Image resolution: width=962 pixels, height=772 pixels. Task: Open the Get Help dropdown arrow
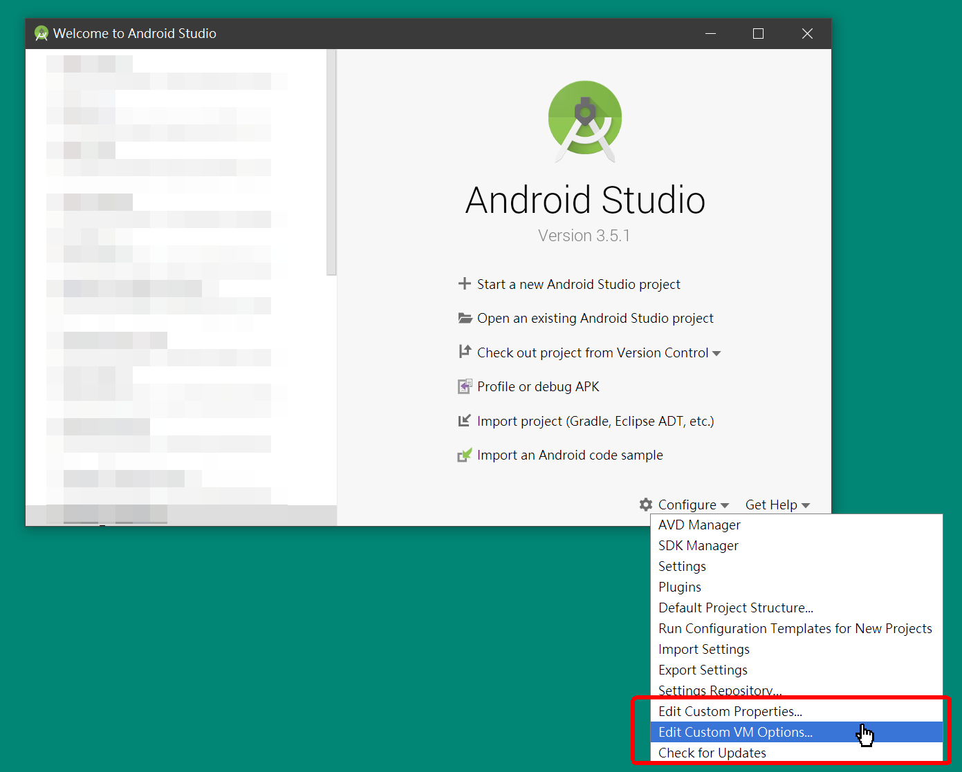[x=806, y=506]
